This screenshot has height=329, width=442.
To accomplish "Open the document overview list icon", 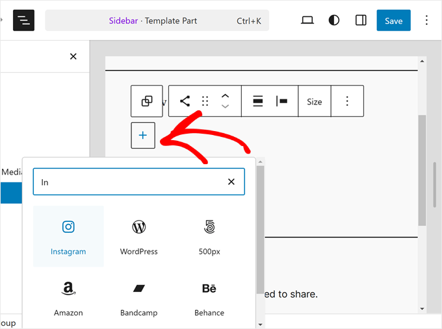I will pos(24,20).
